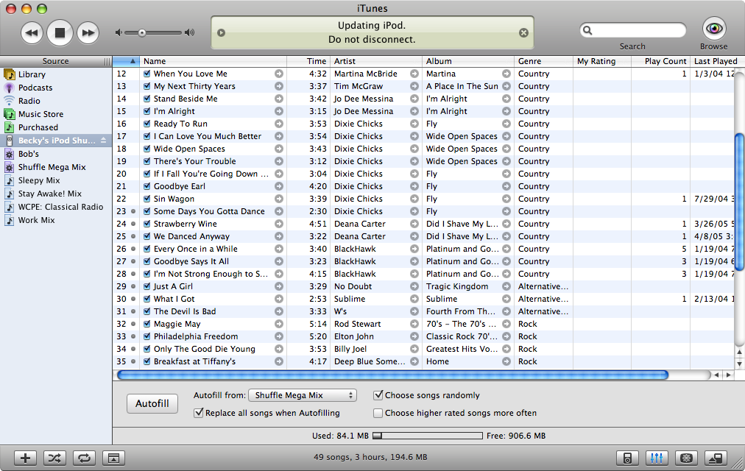Image resolution: width=745 pixels, height=471 pixels.
Task: Click the stop playback button
Action: click(60, 33)
